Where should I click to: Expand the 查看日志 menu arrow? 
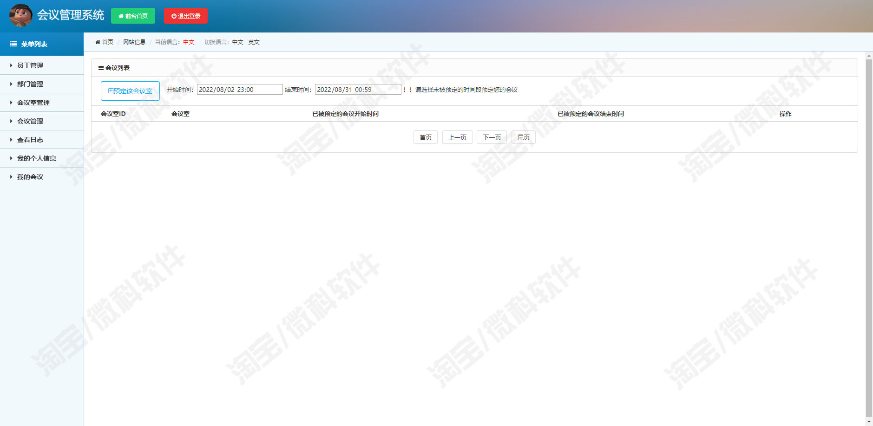tap(11, 140)
